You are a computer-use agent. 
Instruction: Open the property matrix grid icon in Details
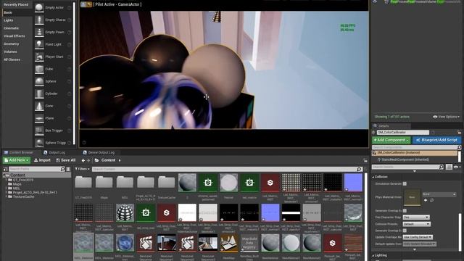point(449,167)
